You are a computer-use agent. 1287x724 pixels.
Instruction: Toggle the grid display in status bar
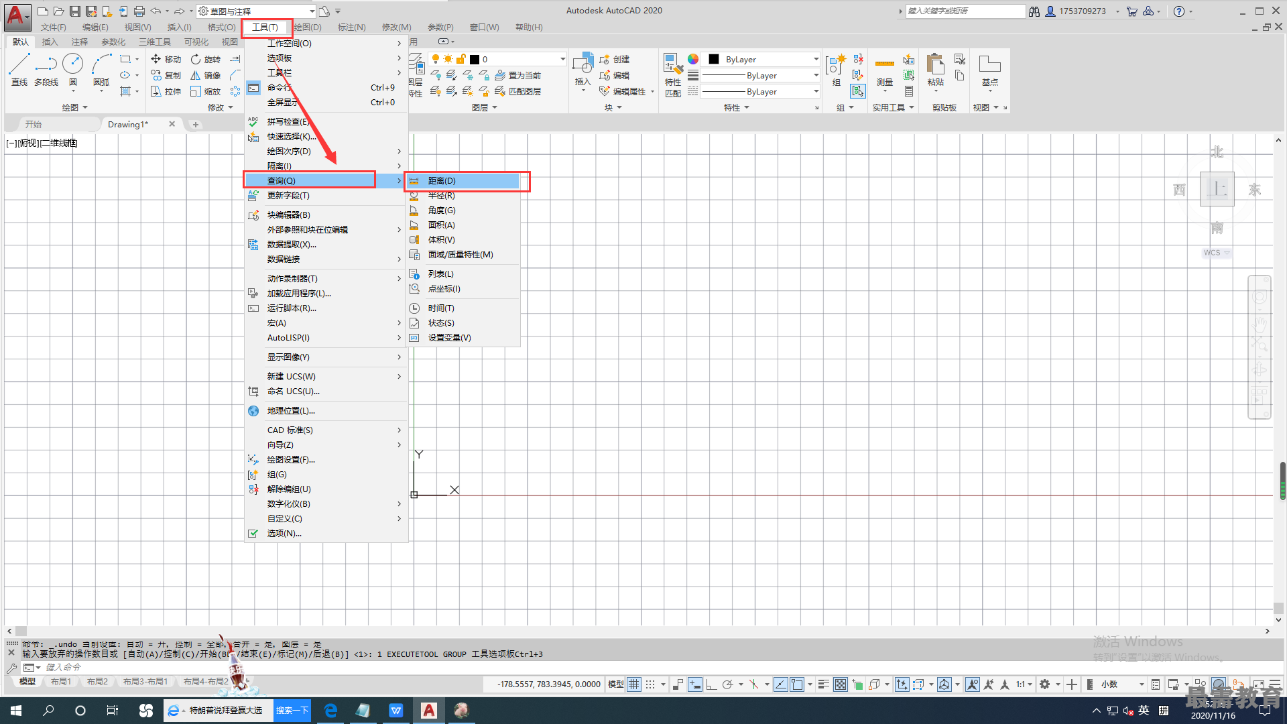[x=634, y=684]
